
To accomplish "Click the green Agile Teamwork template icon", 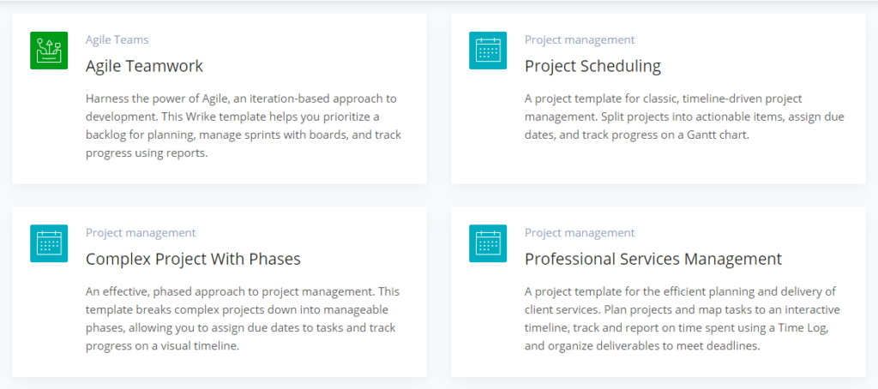I will [49, 51].
